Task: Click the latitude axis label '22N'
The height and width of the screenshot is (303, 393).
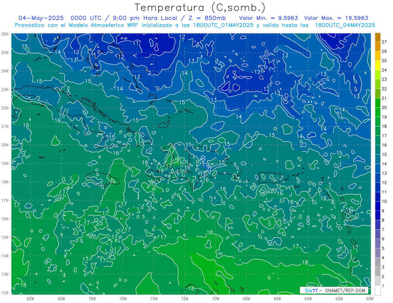Action: [x=5, y=108]
